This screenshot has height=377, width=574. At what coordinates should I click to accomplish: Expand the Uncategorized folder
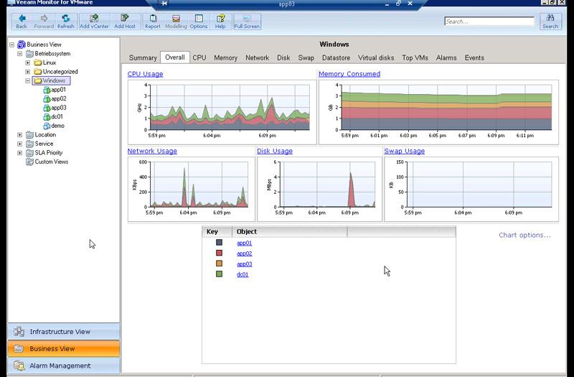coord(28,72)
